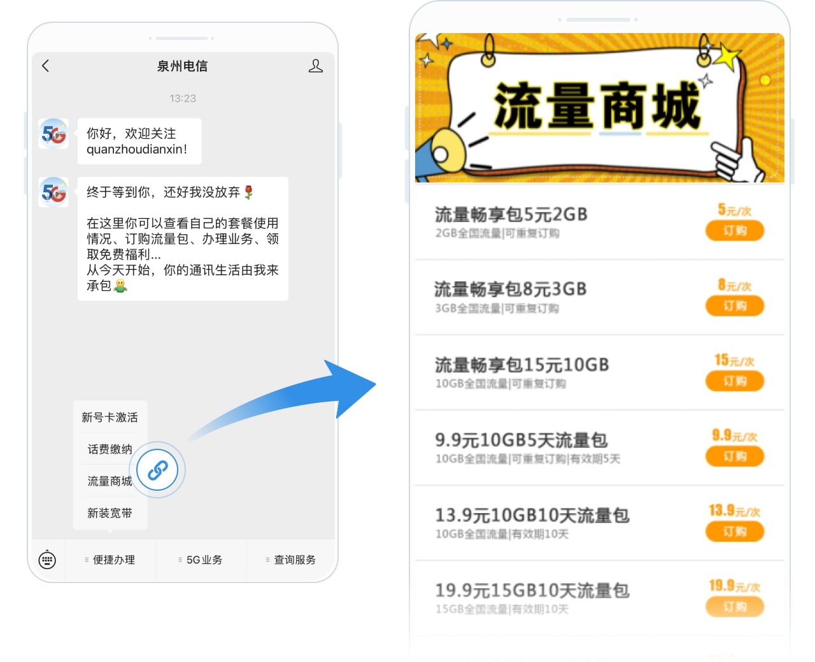Screen dimensions: 815x662
Task: Select 新号卡激活 from the popup menu
Action: point(110,418)
